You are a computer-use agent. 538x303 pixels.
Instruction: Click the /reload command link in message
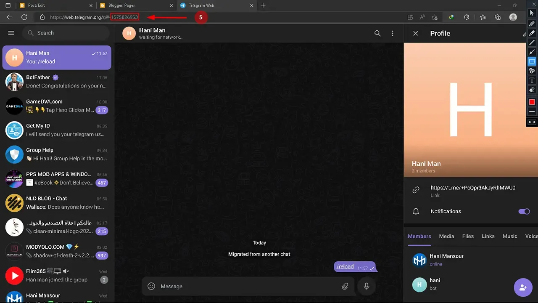click(345, 266)
